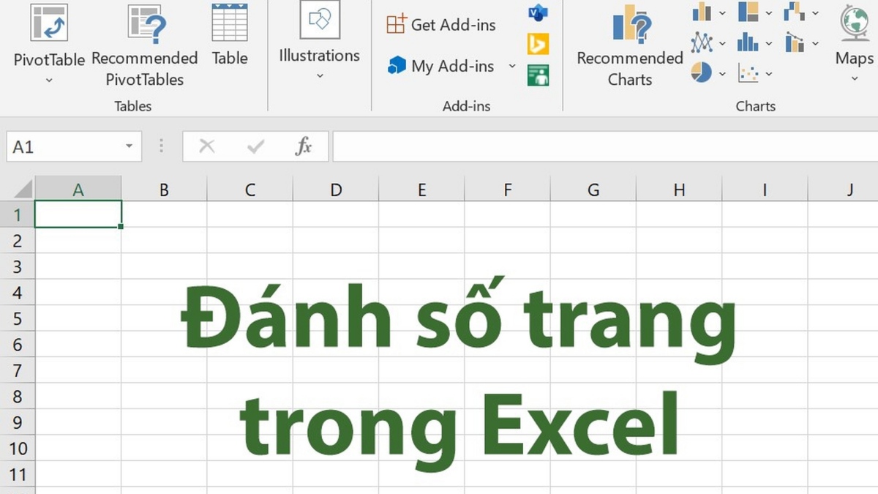878x494 pixels.
Task: Expand the Waterfall Chart dropdown arrow
Action: pyautogui.click(x=815, y=12)
